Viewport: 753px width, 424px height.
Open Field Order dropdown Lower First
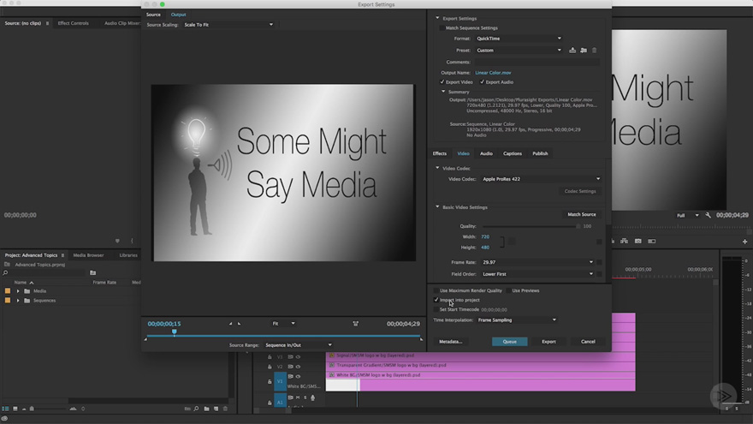point(537,274)
